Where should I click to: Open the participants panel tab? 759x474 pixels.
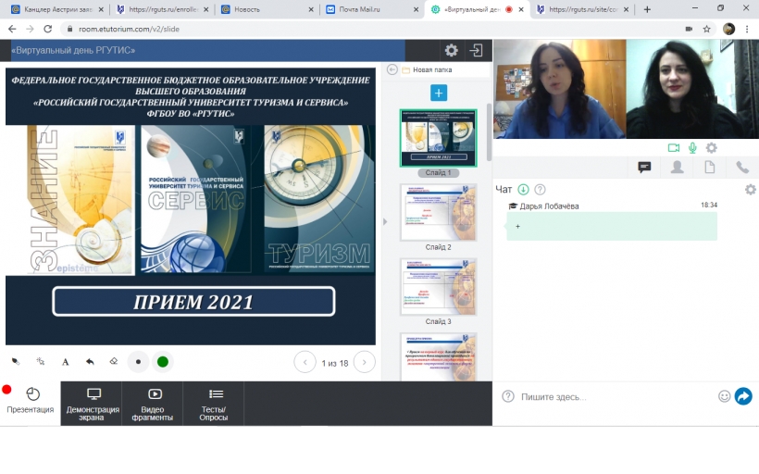click(678, 168)
